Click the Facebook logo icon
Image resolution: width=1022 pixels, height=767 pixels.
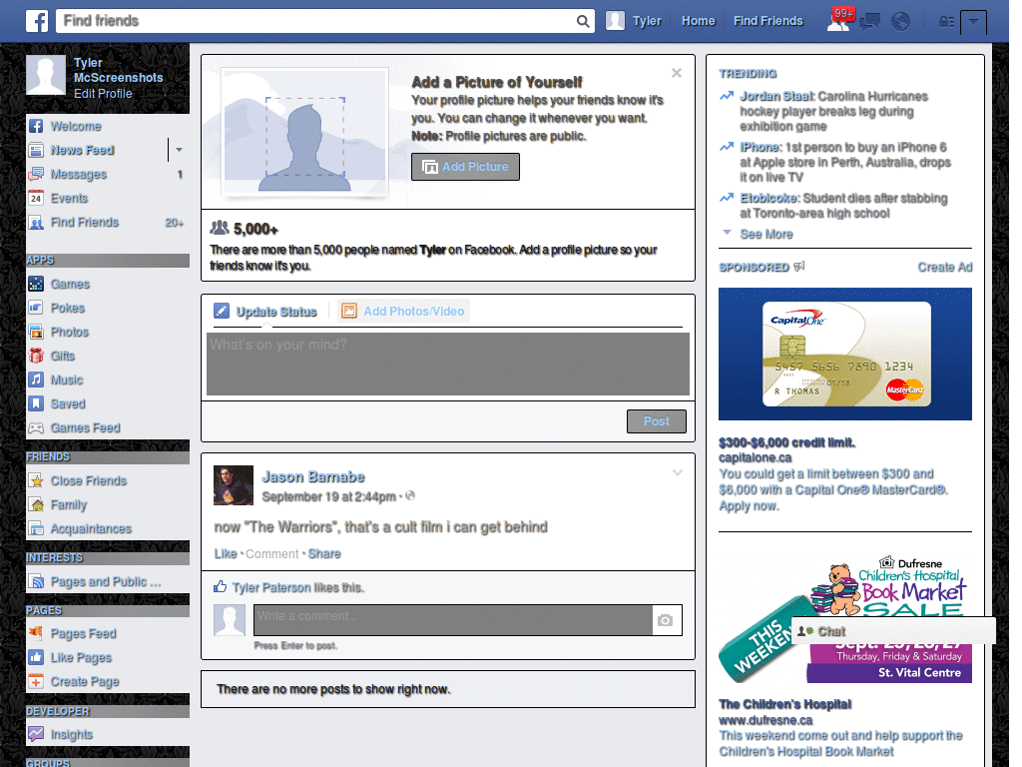tap(37, 21)
